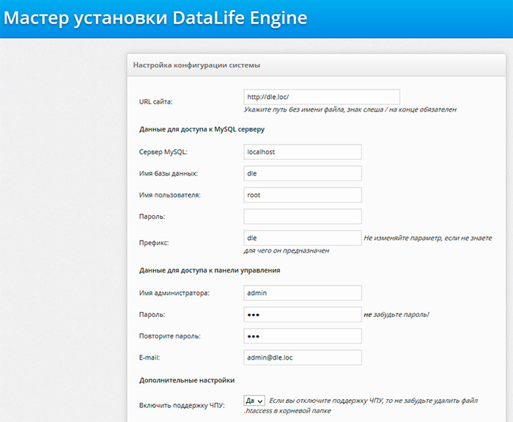513x422 pixels.
Task: Click the URL сайта input field
Action: point(322,97)
